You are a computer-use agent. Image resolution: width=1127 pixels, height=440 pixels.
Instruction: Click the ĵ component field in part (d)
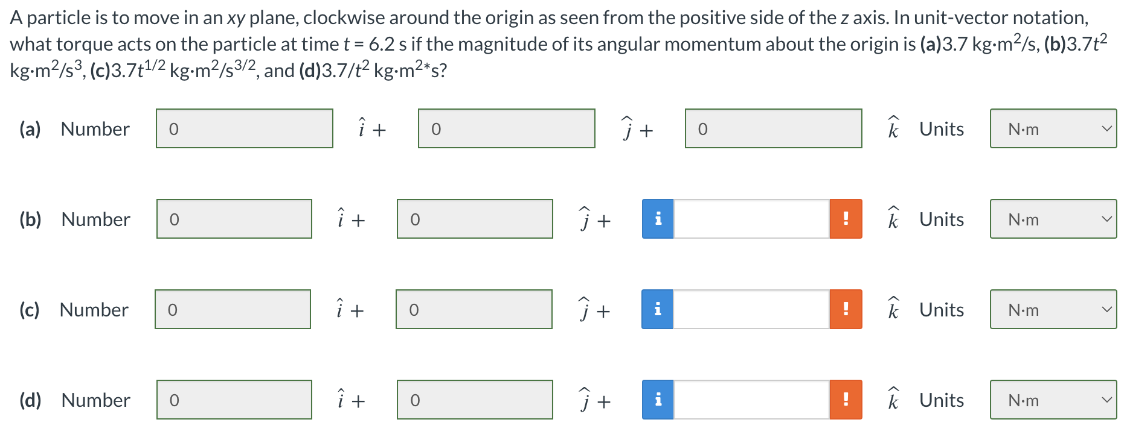(x=475, y=399)
